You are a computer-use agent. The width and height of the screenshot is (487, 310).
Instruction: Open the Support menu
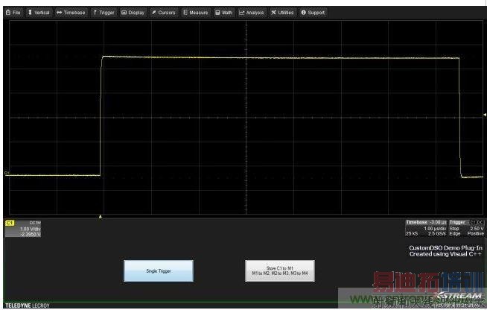(x=313, y=13)
